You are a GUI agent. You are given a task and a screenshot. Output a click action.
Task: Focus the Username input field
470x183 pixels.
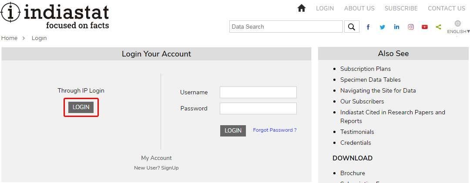[258, 92]
